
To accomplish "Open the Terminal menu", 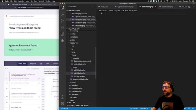I will (x=41, y=1).
